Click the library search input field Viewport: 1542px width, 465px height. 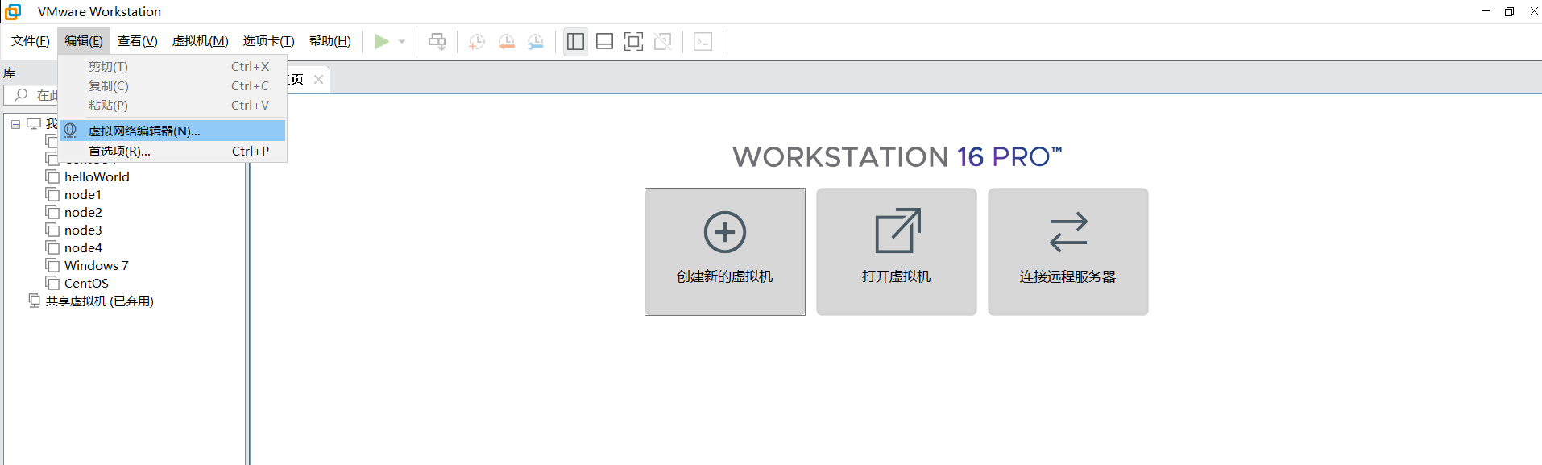coord(31,95)
